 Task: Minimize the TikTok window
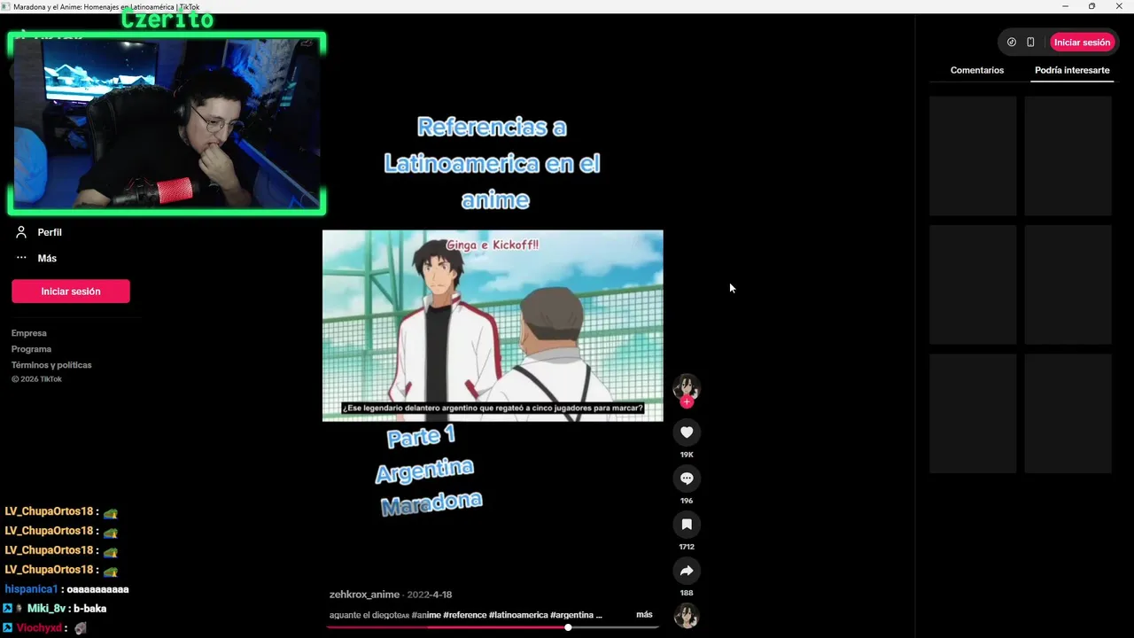pos(1065,6)
